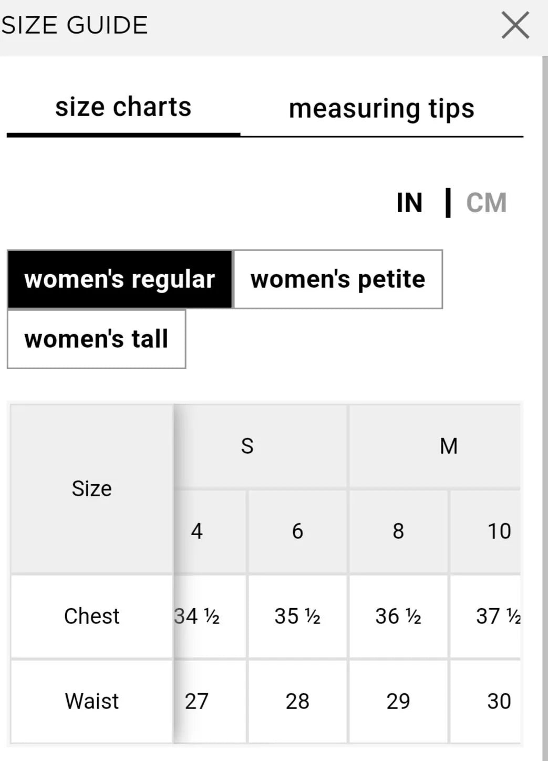Click the vertical scrollbar on right edge
The image size is (548, 761).
545,368
